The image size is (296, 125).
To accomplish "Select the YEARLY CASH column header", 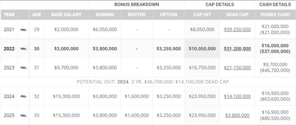I will pos(275,15).
